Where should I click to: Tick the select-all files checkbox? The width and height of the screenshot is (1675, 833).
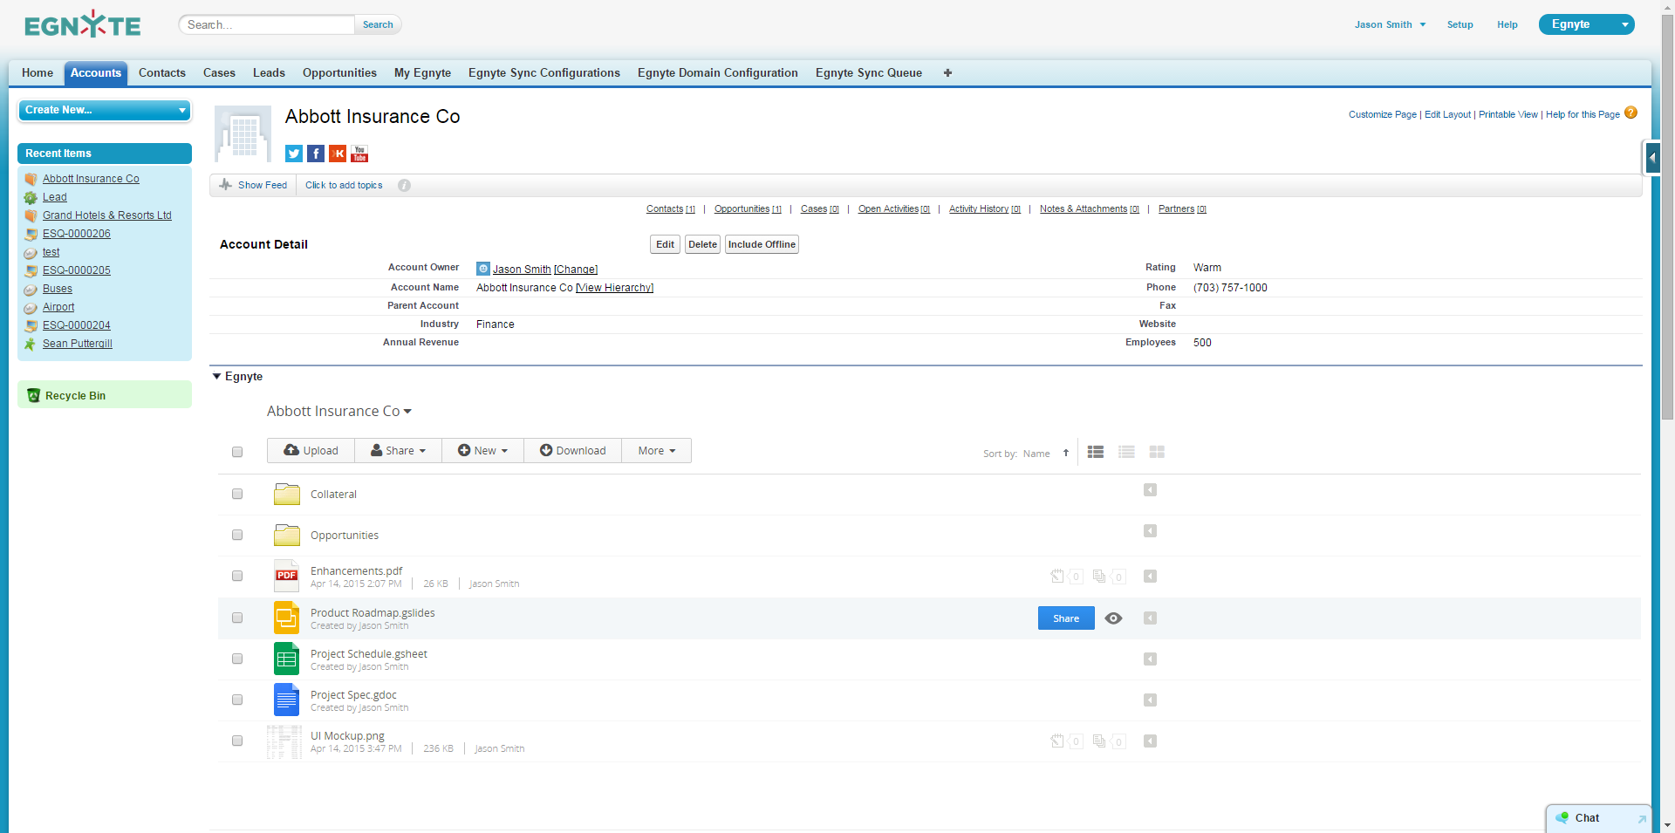tap(236, 452)
